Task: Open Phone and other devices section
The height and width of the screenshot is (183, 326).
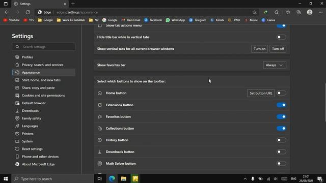Action: pyautogui.click(x=44, y=157)
